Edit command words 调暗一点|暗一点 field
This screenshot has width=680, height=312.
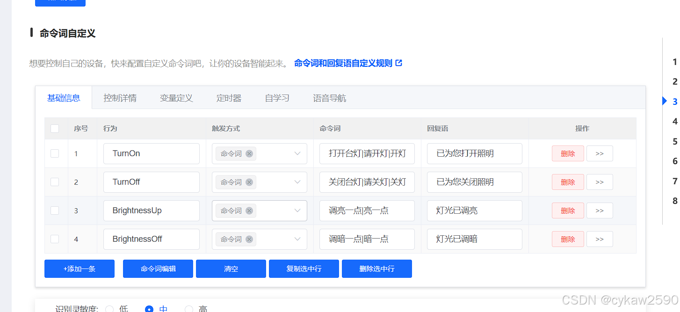tap(367, 239)
